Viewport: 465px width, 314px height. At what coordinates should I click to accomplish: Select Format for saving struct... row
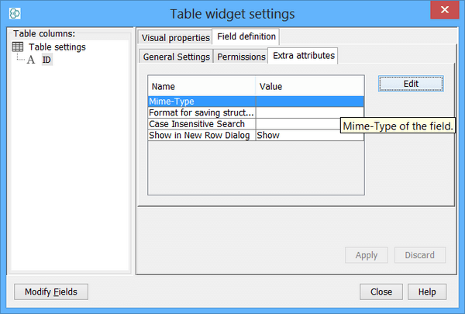(201, 112)
